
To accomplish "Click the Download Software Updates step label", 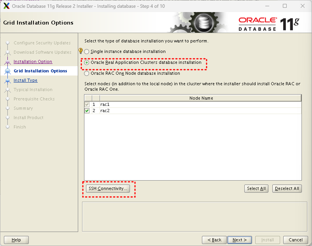I will pos(42,52).
